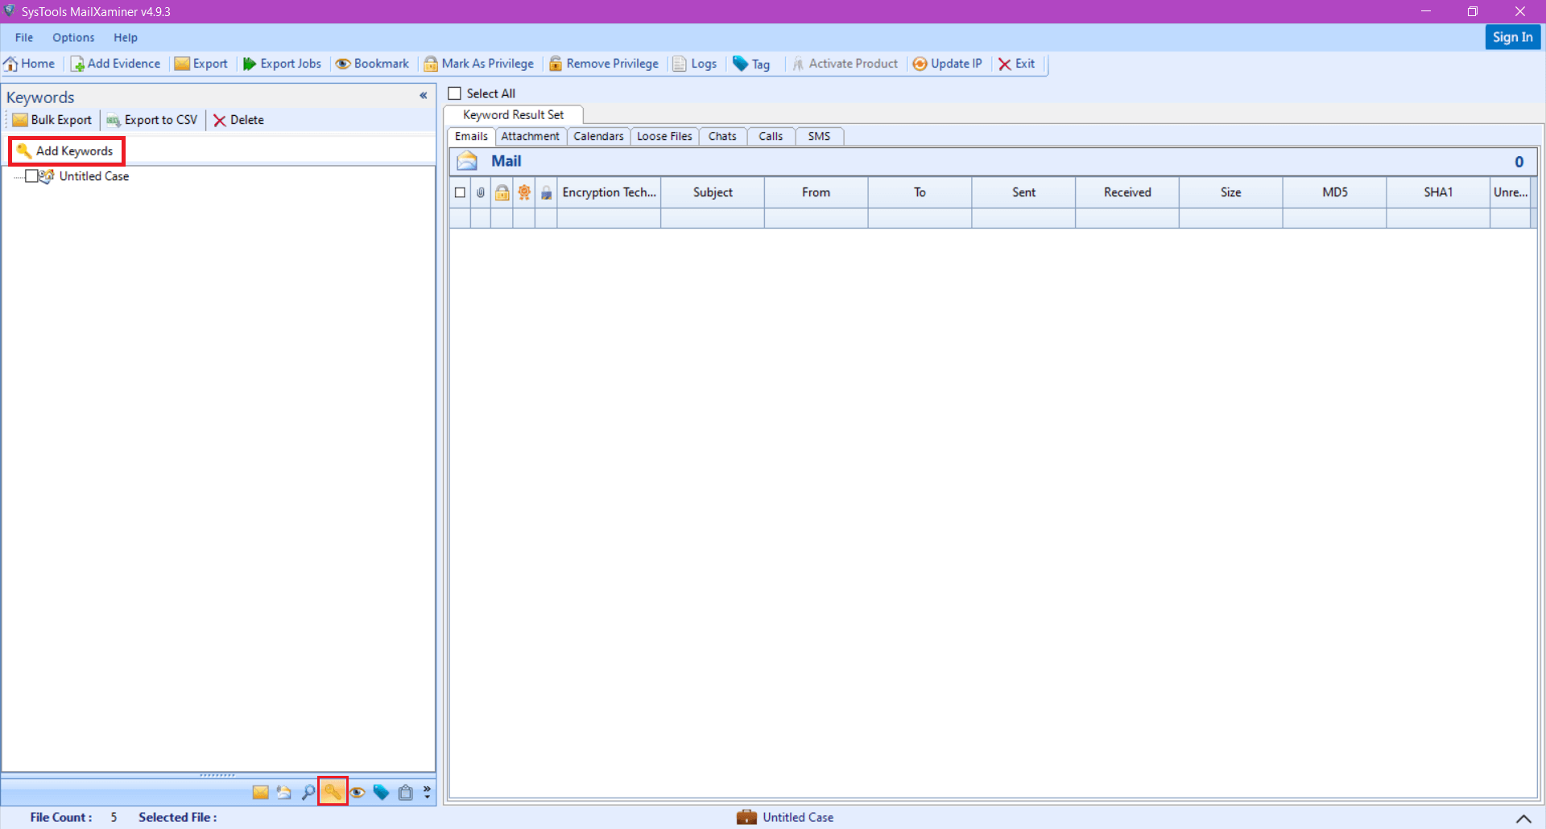The image size is (1546, 829).
Task: Click the briefcase icon next to Untitled Case
Action: [746, 817]
